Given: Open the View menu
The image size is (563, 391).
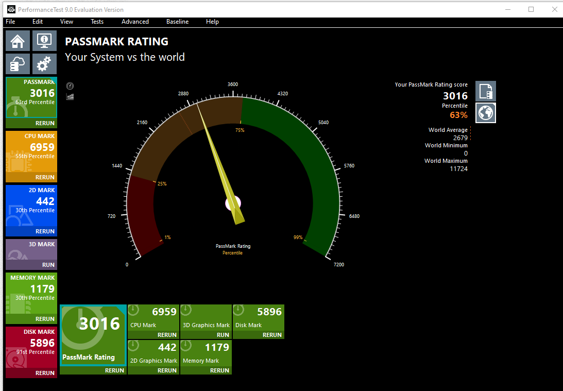Looking at the screenshot, I should tap(66, 22).
